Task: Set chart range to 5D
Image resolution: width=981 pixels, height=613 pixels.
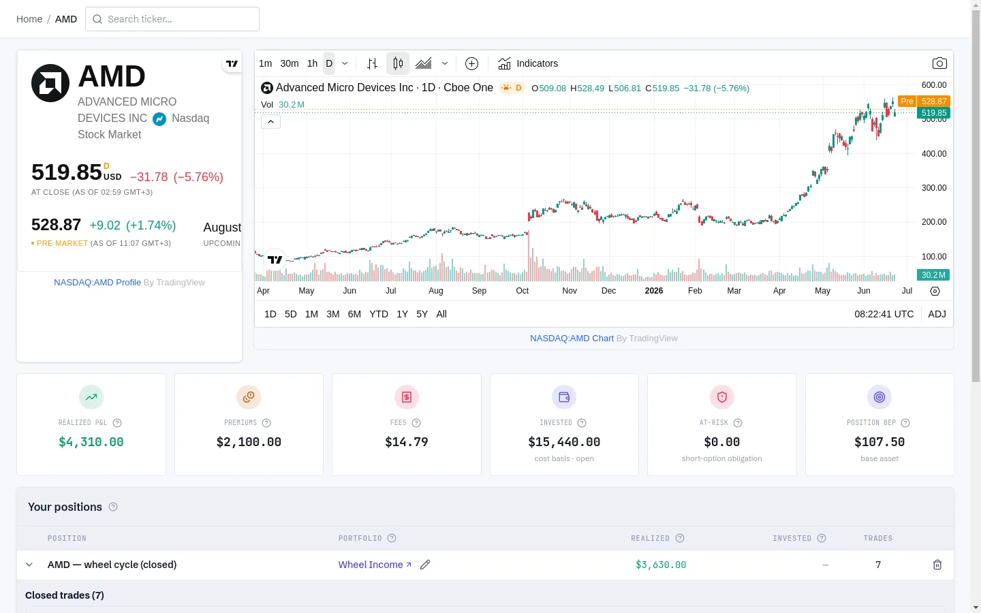Action: 291,314
